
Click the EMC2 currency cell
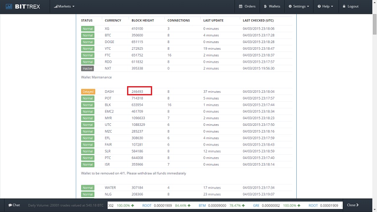tap(109, 111)
